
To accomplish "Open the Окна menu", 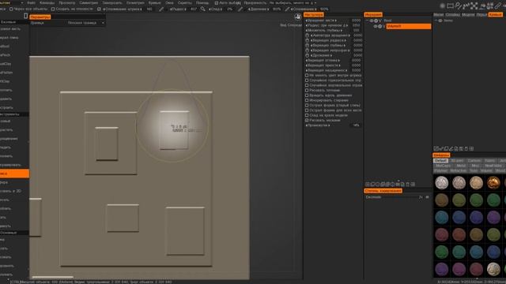I will point(169,2).
